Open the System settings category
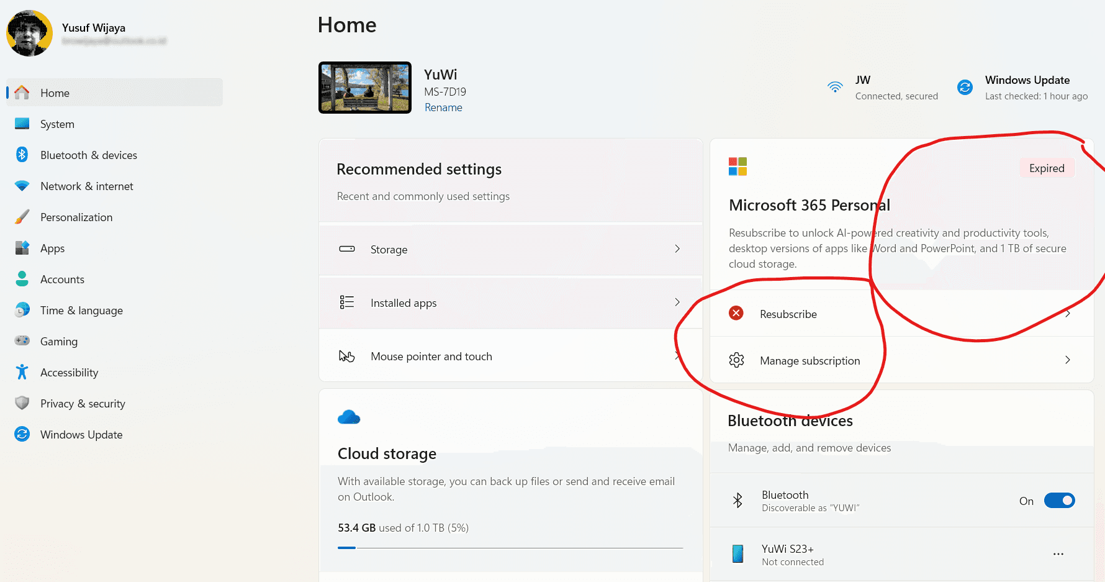The height and width of the screenshot is (582, 1105). pos(114,124)
